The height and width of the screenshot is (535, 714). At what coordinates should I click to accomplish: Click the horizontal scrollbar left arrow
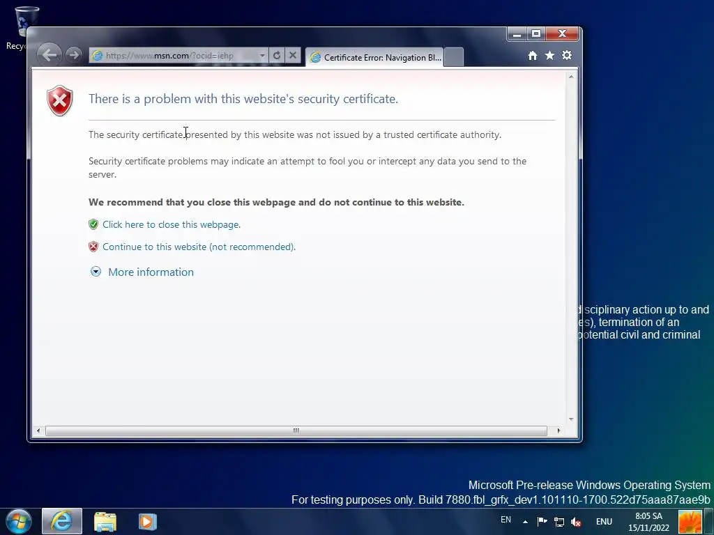[x=38, y=431]
